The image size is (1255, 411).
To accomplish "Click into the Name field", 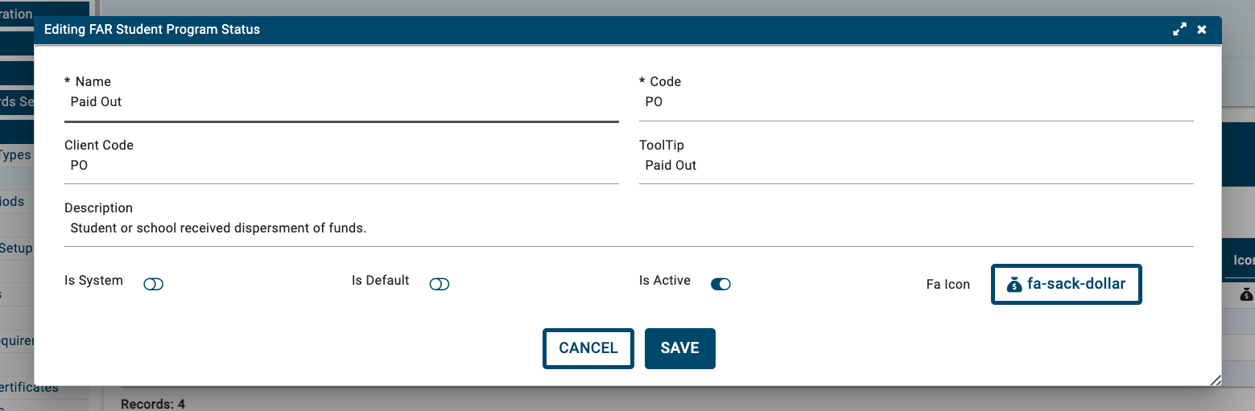I will 341,102.
